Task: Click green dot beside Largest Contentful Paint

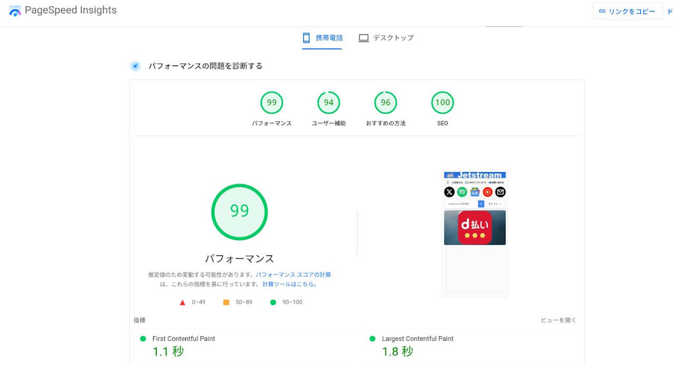Action: 372,338
